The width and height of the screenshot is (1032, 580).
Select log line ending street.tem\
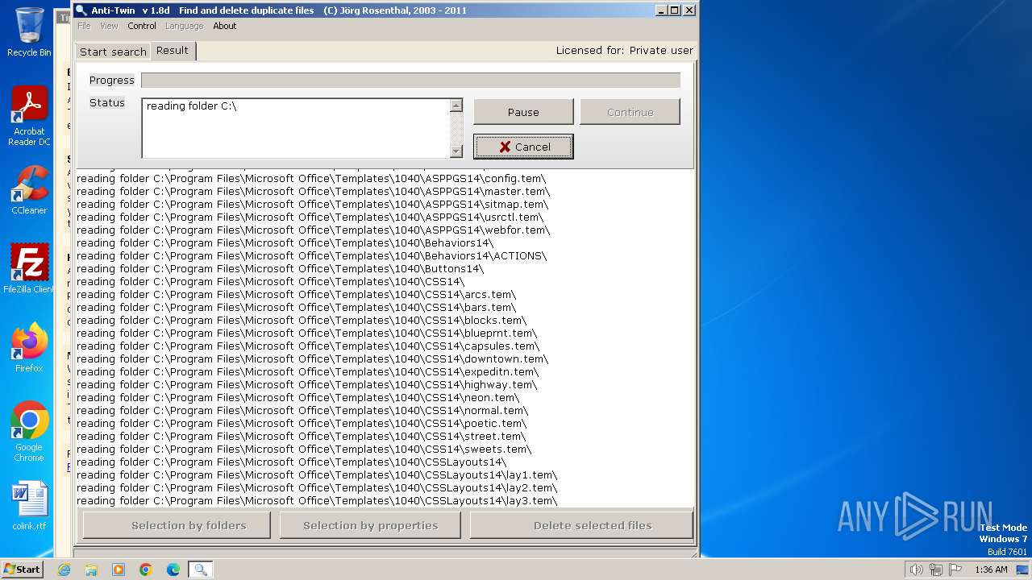(301, 437)
